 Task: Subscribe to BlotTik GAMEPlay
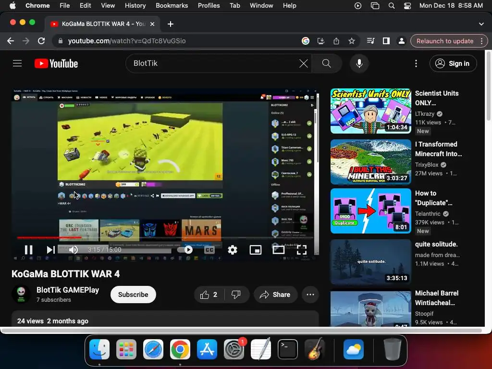133,295
